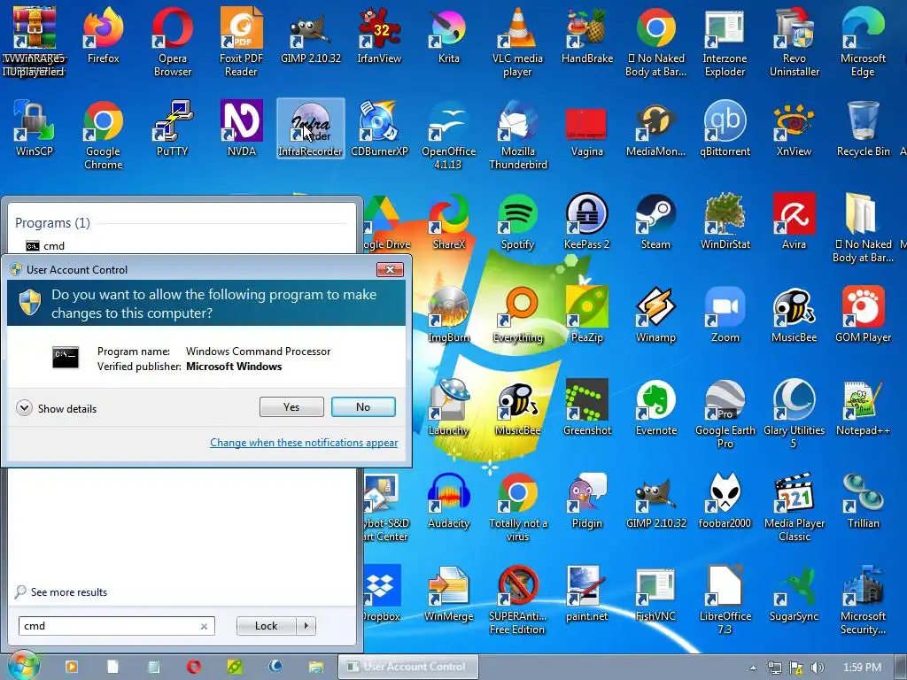907x680 pixels.
Task: Open KeePass 2 desktop shortcut
Action: tap(586, 221)
